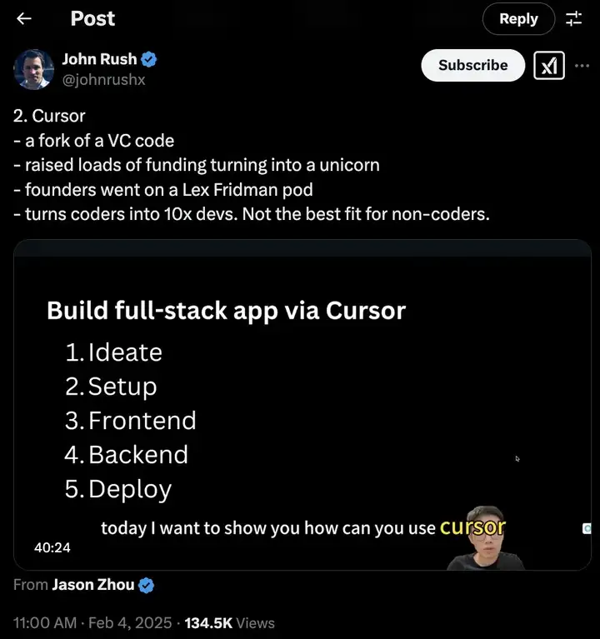The height and width of the screenshot is (639, 600).
Task: Open the @johnrushx handle link
Action: 103,80
